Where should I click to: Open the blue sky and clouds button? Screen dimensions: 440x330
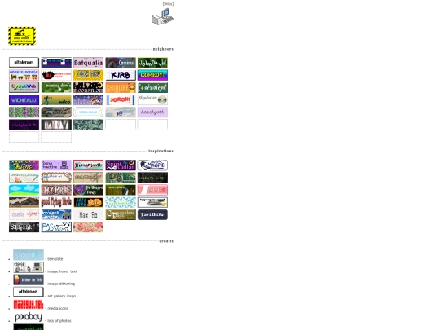pos(24,190)
